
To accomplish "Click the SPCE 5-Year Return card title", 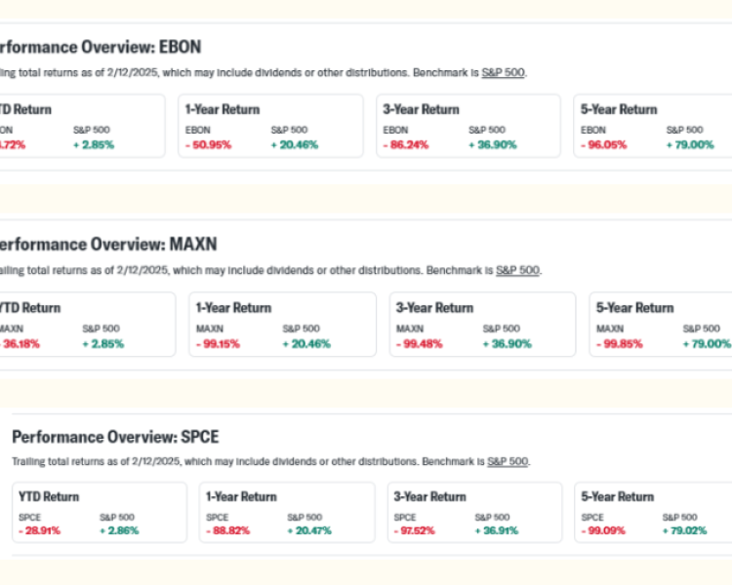I will pos(619,496).
